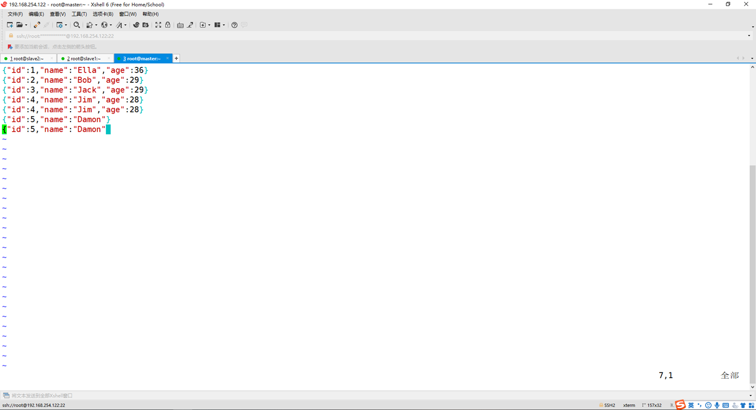This screenshot has height=410, width=756.
Task: Expand the Properties icon dropdown arrow
Action: [66, 25]
